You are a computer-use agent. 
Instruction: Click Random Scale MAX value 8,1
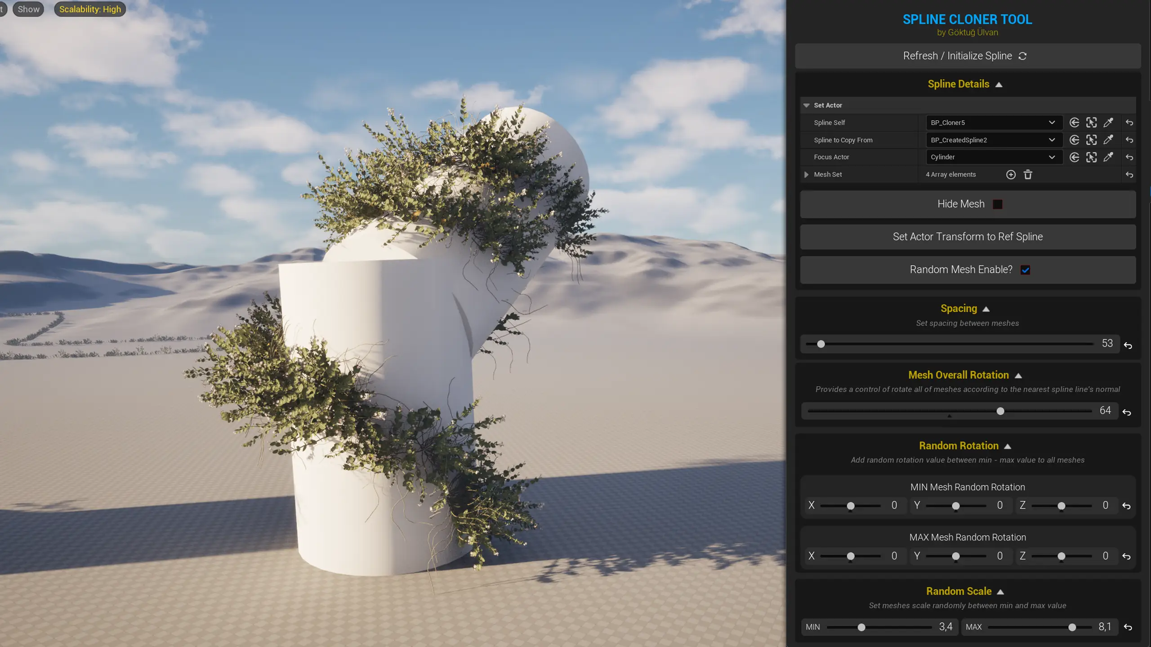[1105, 626]
